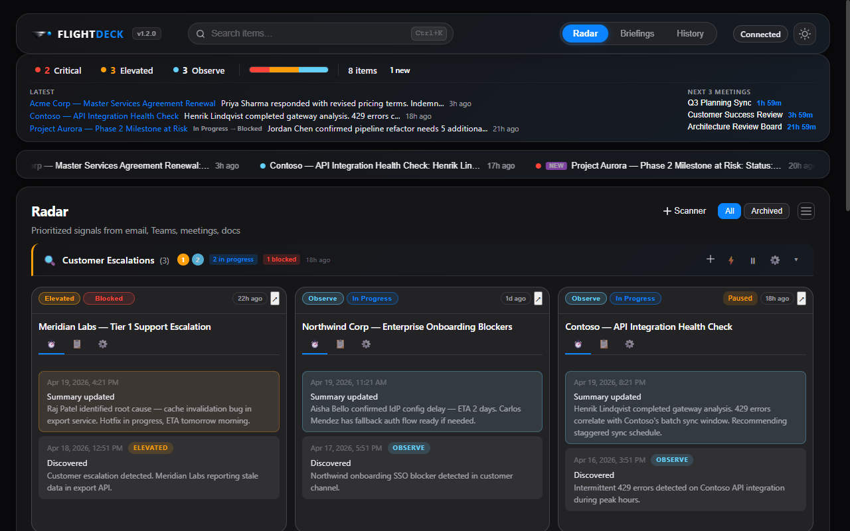Open the notes clipboard tab on Contoso card
Viewport: 850px width, 531px height.
(x=604, y=344)
